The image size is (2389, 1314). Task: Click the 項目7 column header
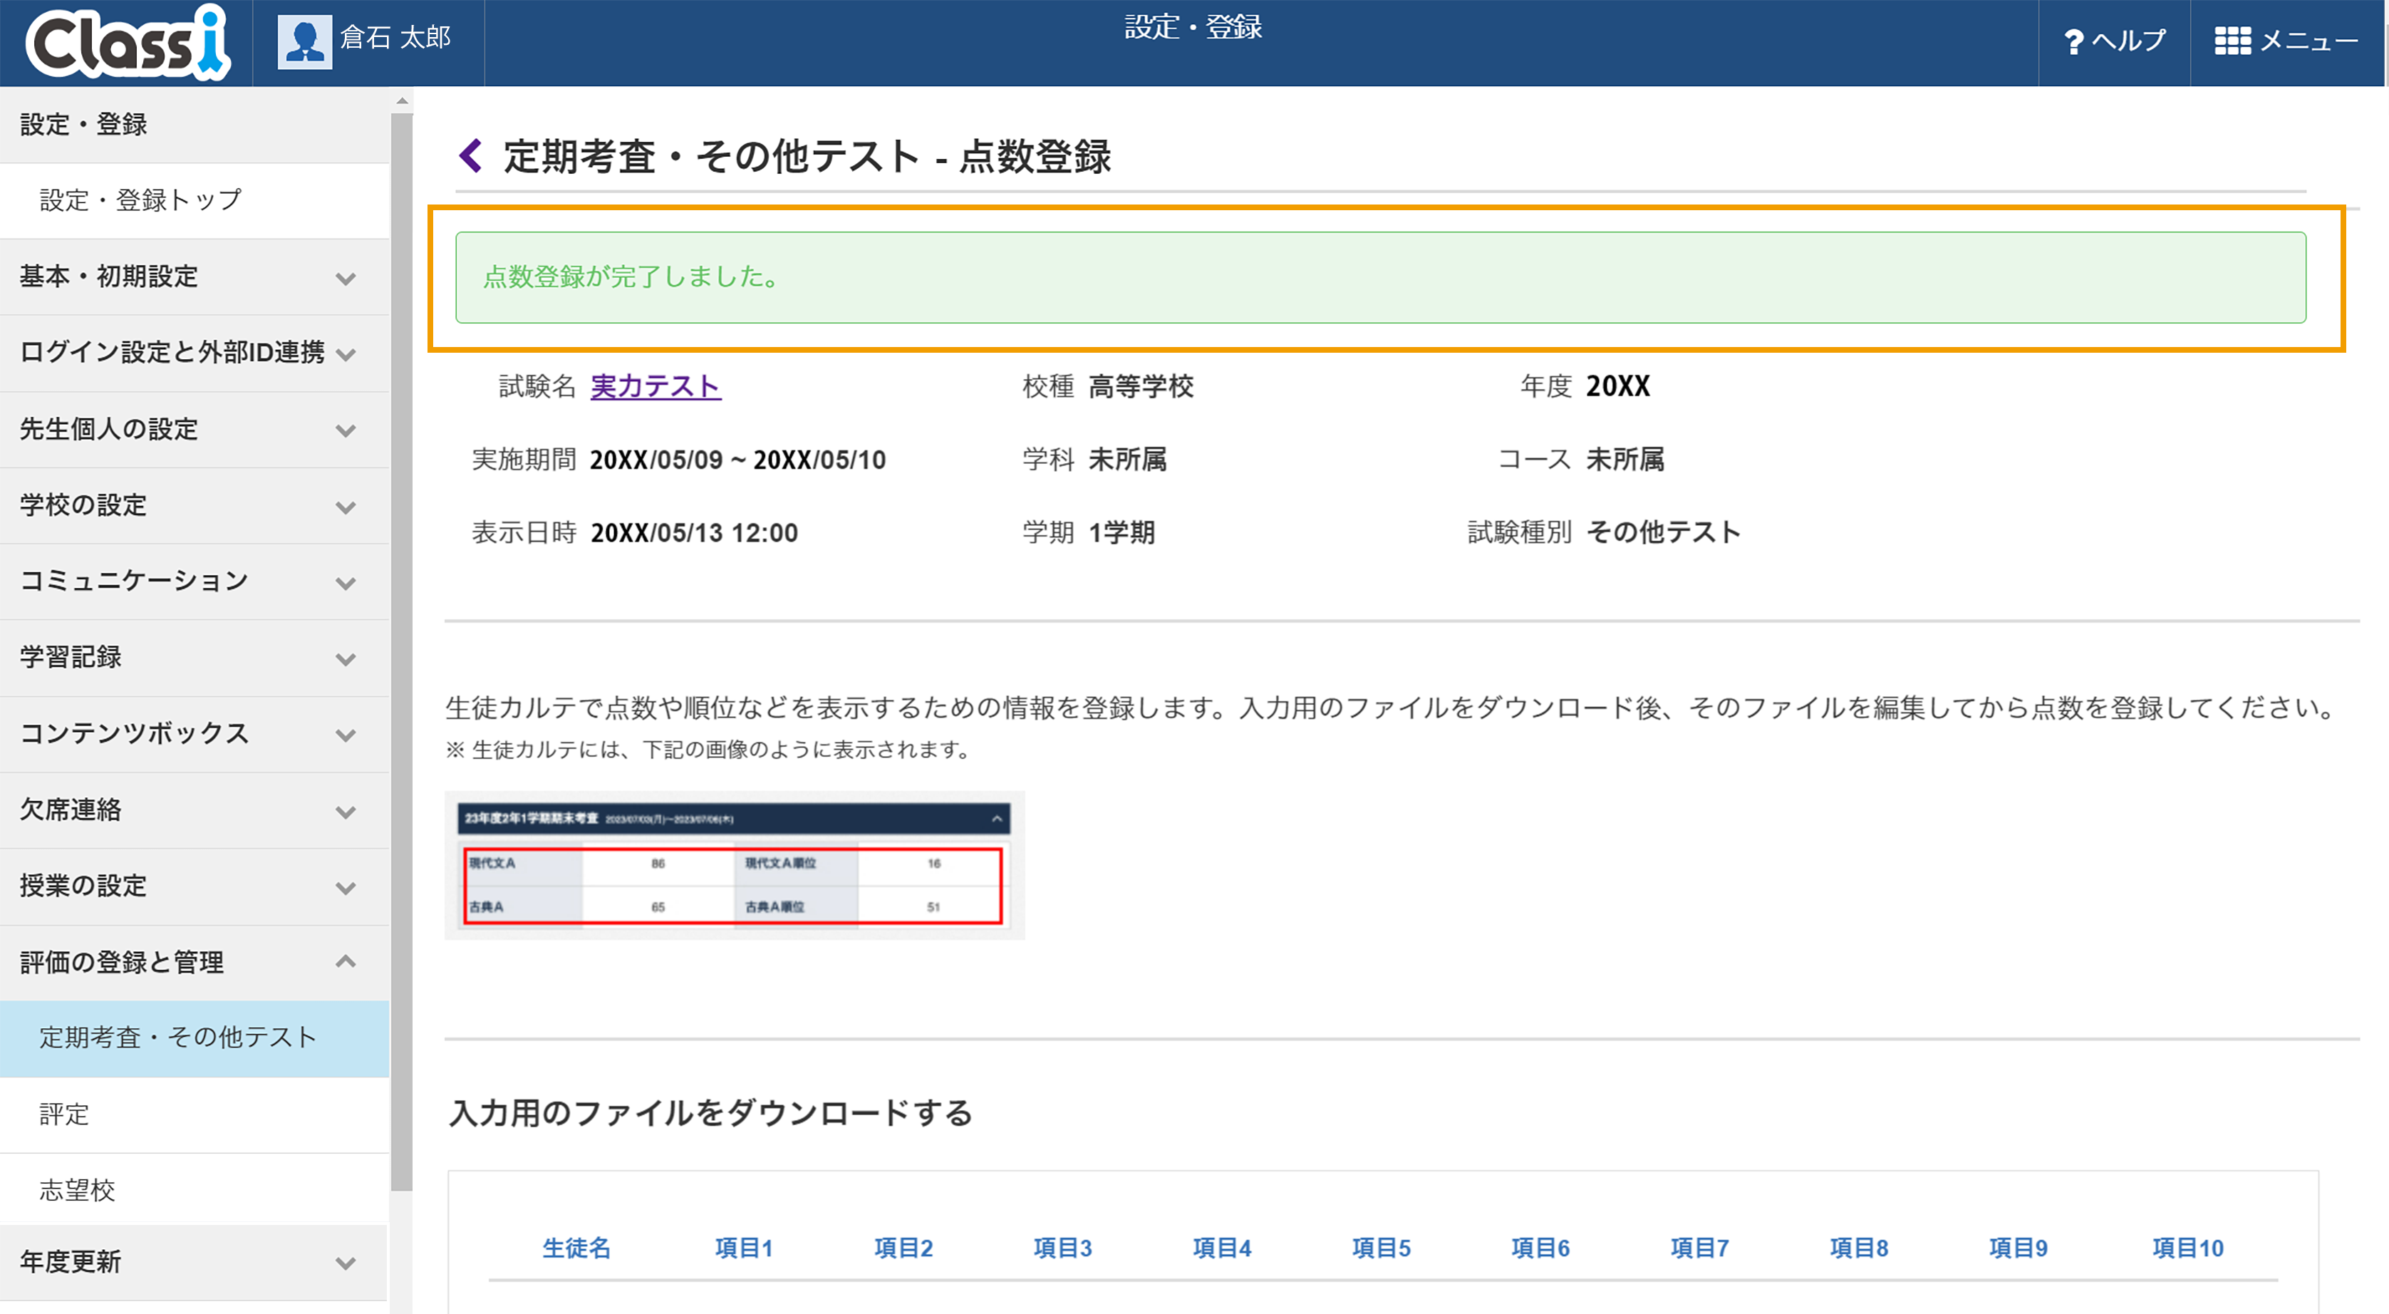pos(1700,1248)
